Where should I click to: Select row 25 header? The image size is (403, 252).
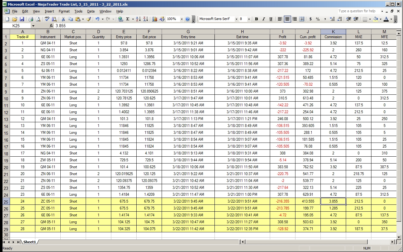[x=6, y=201]
